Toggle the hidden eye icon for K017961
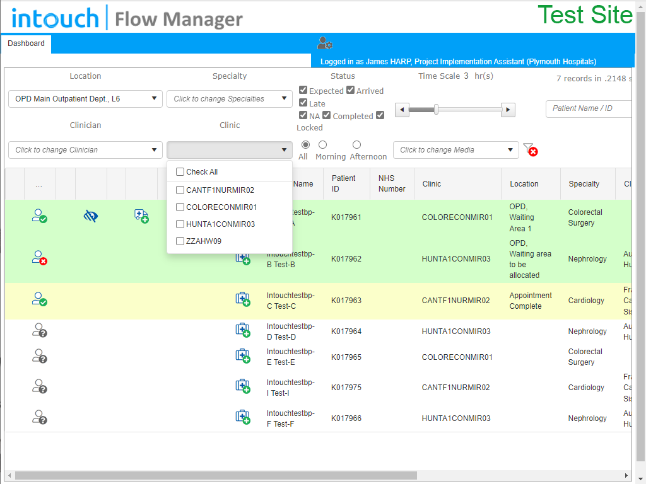The width and height of the screenshot is (646, 484). [91, 216]
